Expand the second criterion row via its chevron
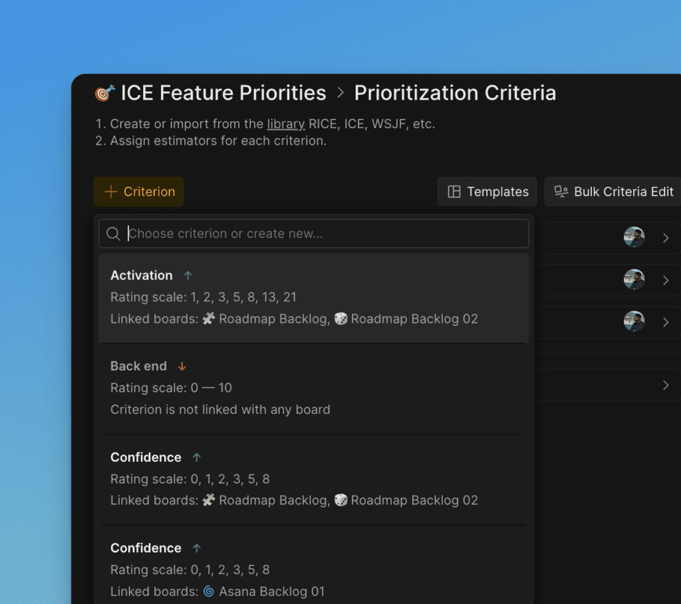The width and height of the screenshot is (681, 604). [x=666, y=280]
